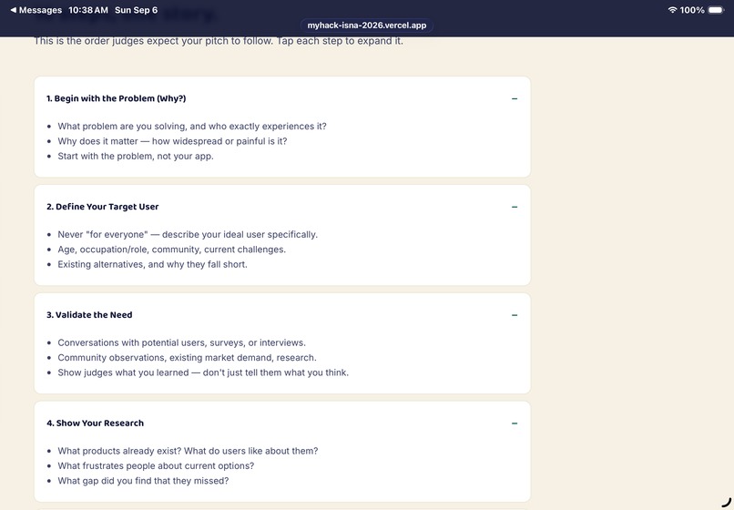The image size is (734, 510).
Task: Select "Existing alternatives, and why they fall short."
Action: (153, 264)
